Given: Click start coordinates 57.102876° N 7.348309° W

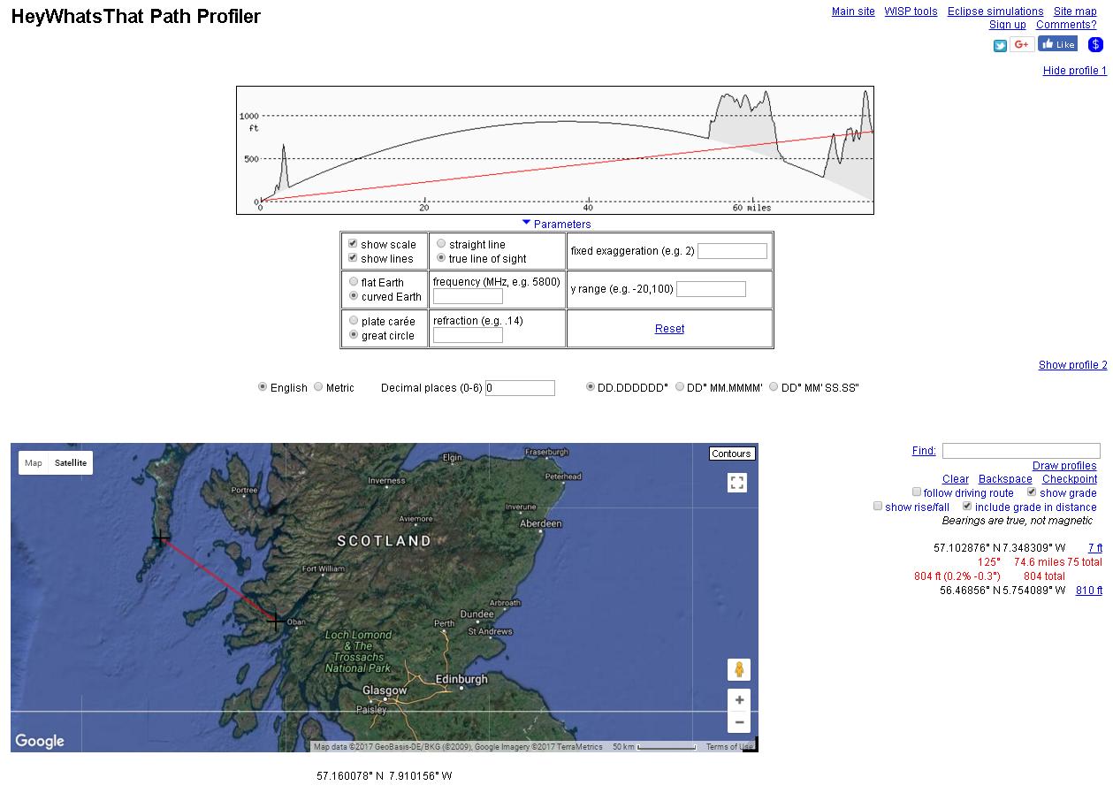Looking at the screenshot, I should coord(999,548).
